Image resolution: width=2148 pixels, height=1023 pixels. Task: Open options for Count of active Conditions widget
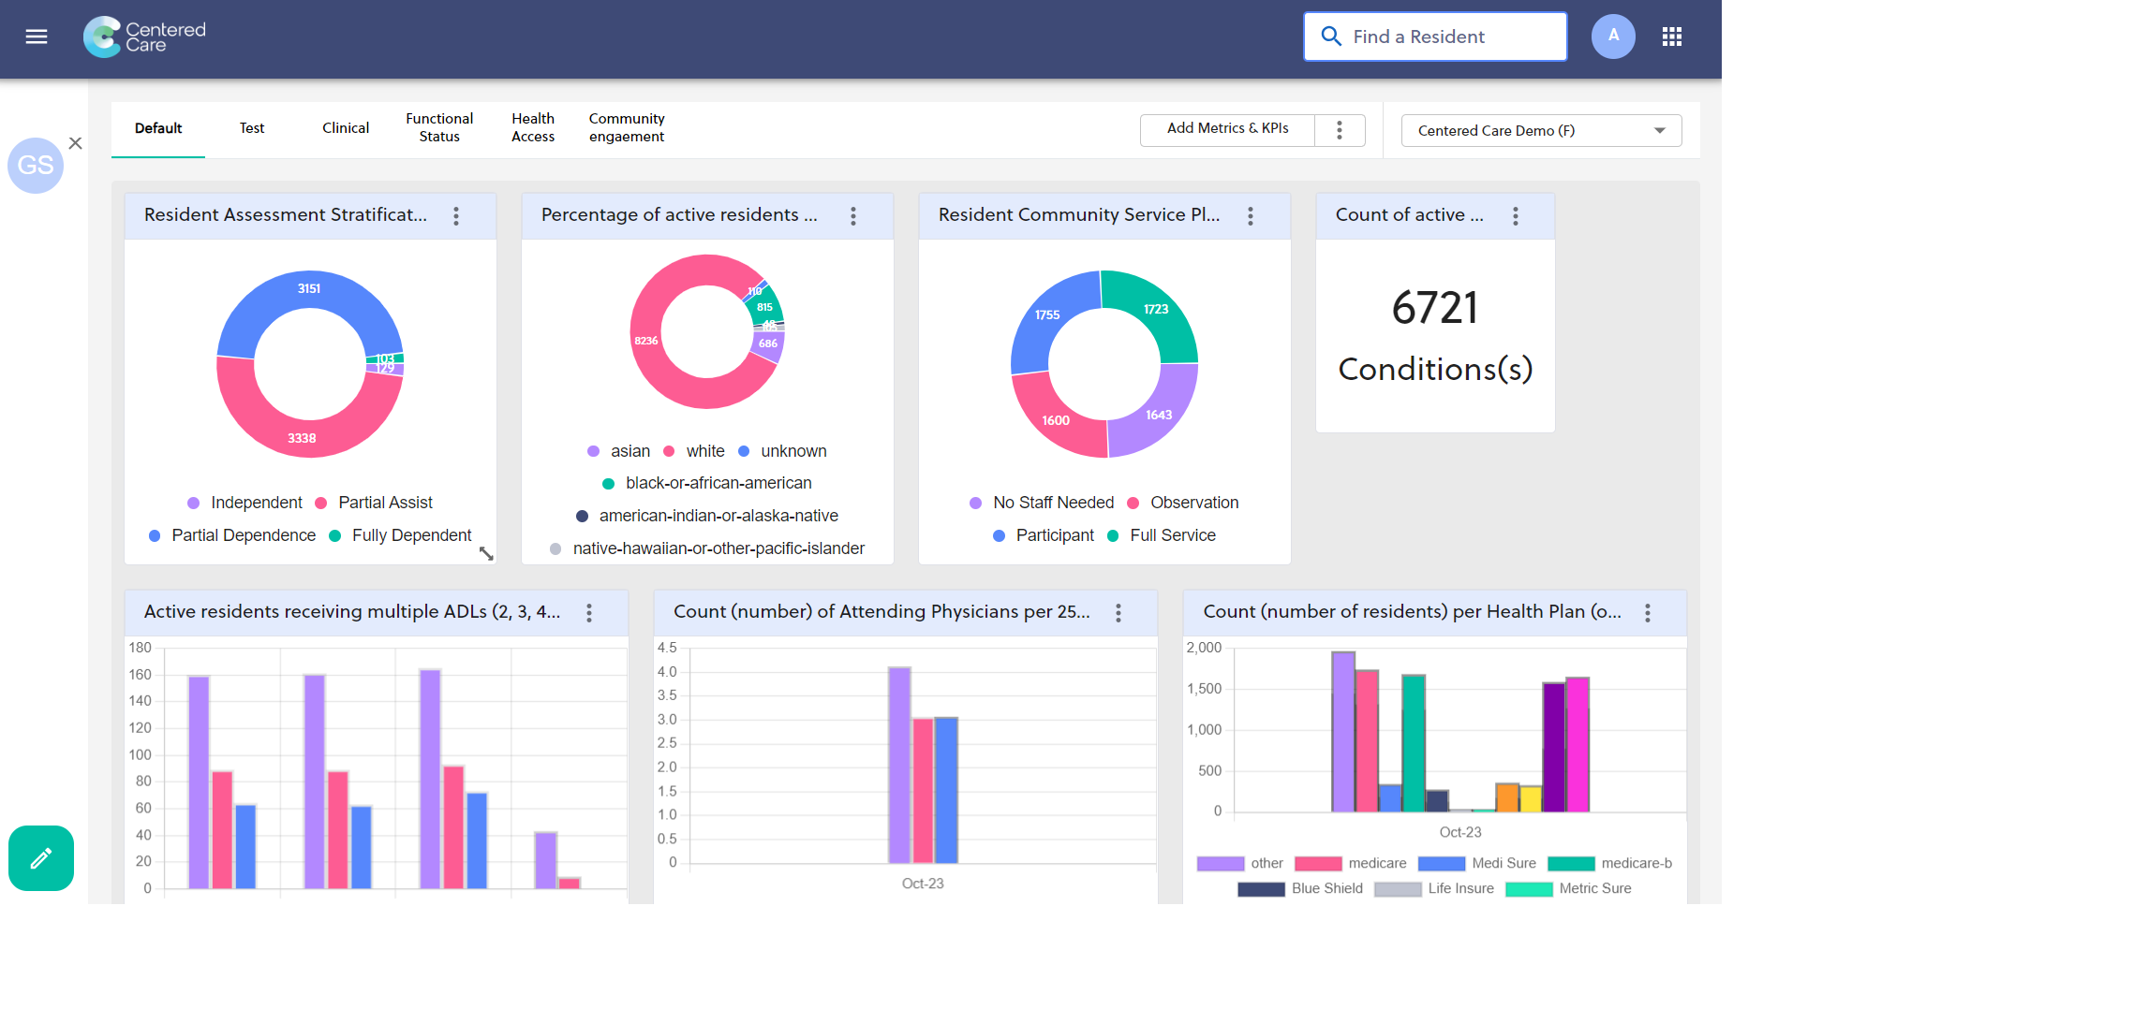[1515, 215]
